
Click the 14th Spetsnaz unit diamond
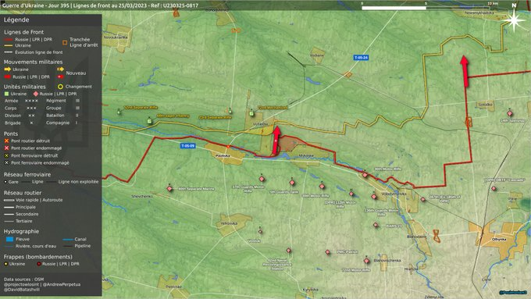coord(510,113)
